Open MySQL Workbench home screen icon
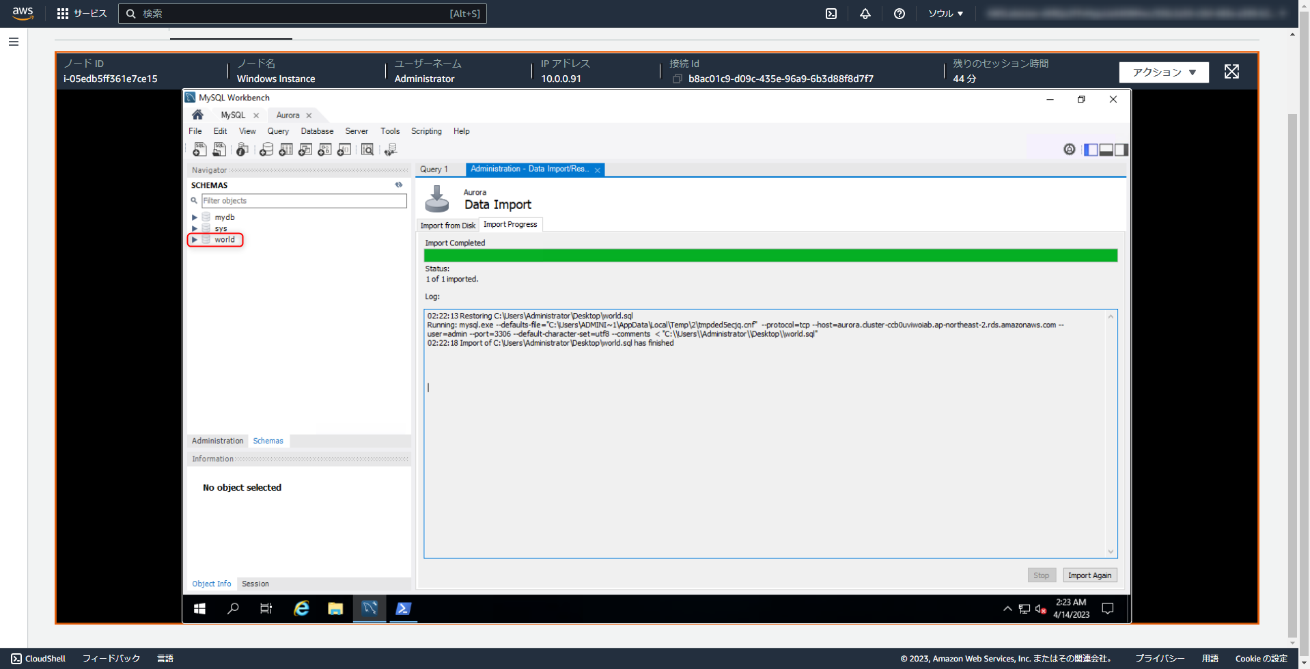The height and width of the screenshot is (669, 1310). pyautogui.click(x=197, y=115)
